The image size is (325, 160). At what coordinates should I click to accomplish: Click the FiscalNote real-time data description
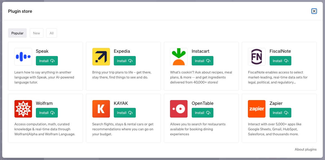point(278,77)
